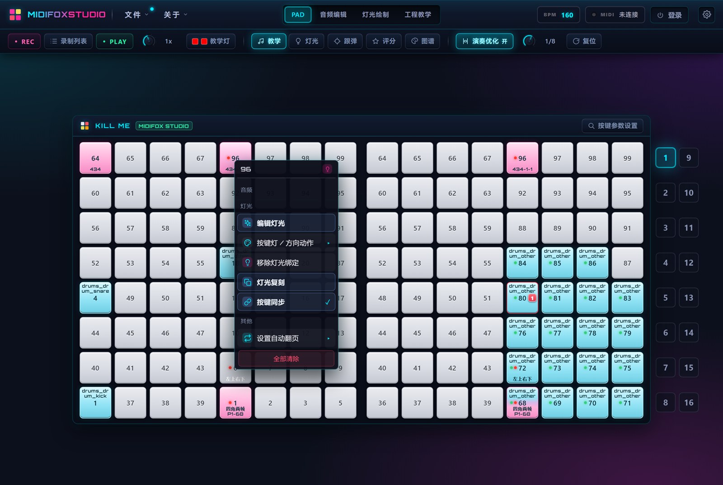Open the 灯光绘制 tab
This screenshot has width=723, height=485.
pyautogui.click(x=376, y=14)
